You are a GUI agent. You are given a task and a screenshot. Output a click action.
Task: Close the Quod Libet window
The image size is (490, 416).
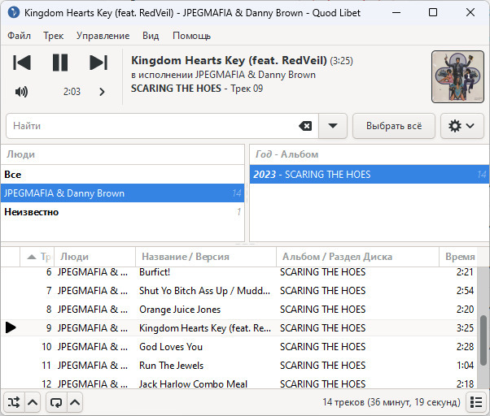pos(470,13)
